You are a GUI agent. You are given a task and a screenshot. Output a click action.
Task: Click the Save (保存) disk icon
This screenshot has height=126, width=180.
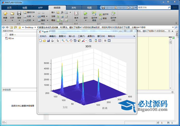click(x=19, y=13)
